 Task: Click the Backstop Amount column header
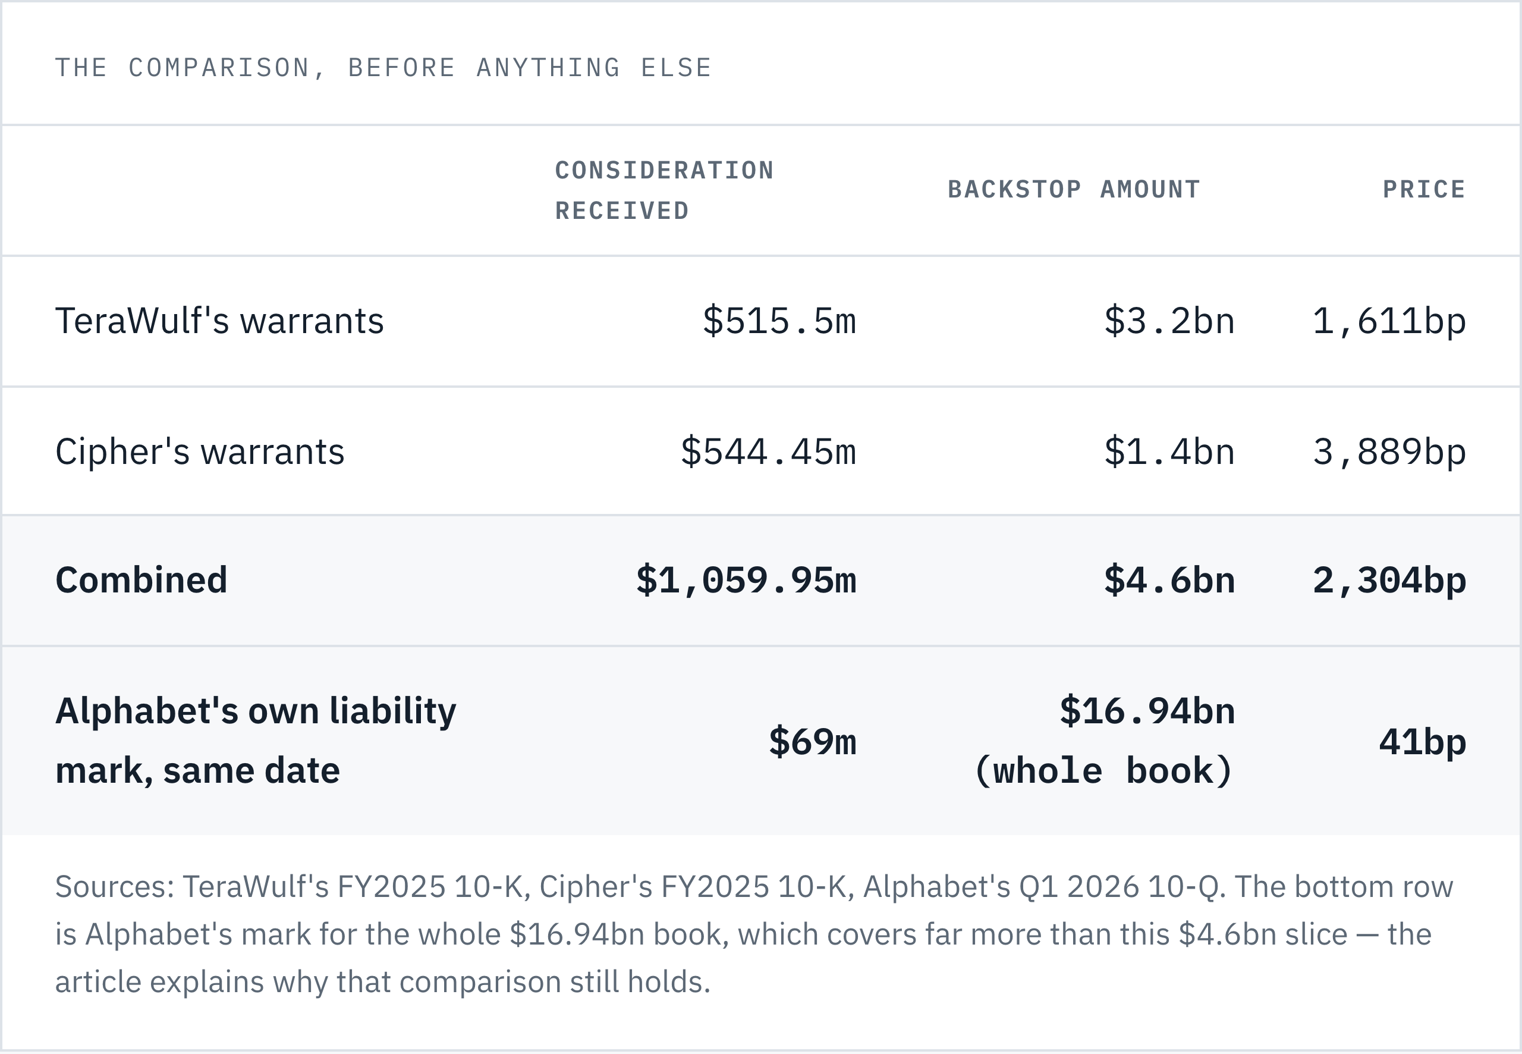point(1074,190)
